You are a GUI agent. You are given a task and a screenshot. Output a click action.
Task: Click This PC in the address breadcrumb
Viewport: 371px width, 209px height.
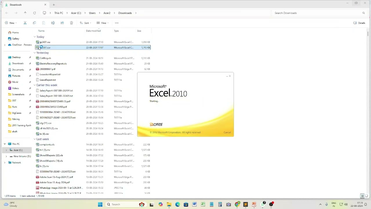pyautogui.click(x=59, y=13)
